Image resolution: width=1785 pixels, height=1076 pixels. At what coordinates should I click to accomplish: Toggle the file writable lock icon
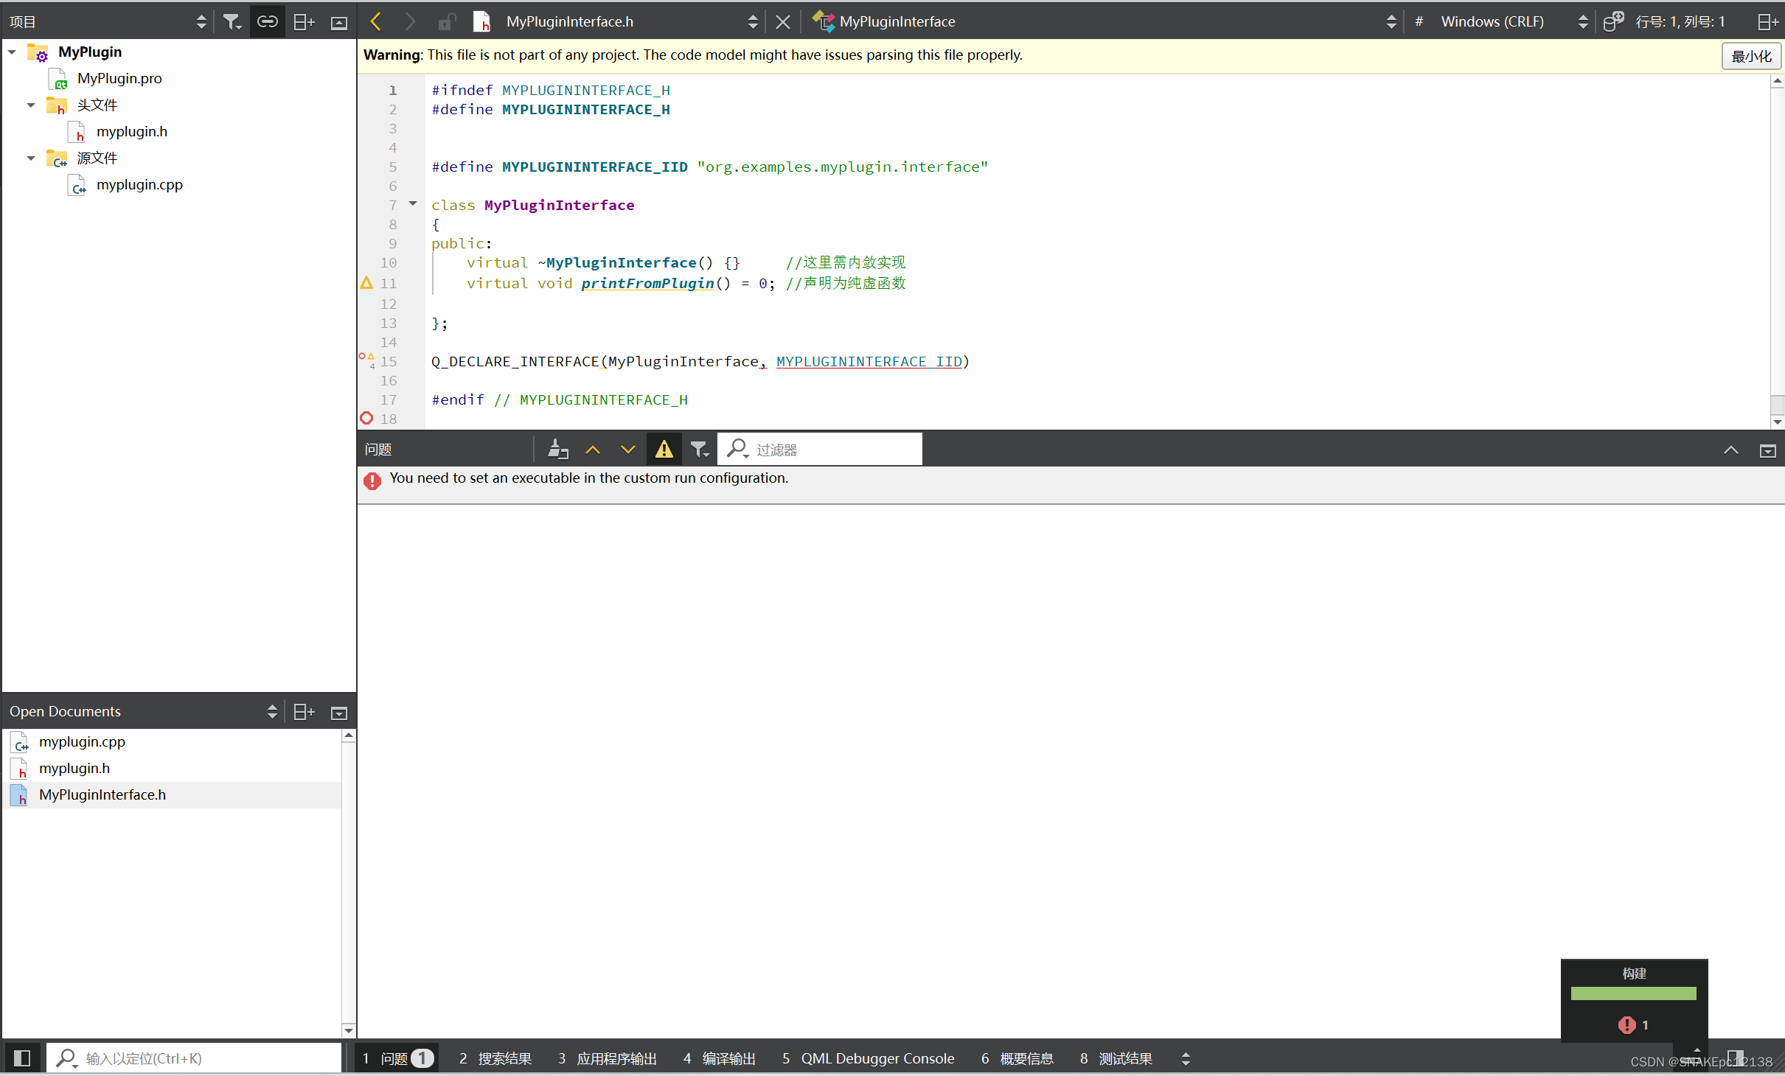pyautogui.click(x=446, y=21)
